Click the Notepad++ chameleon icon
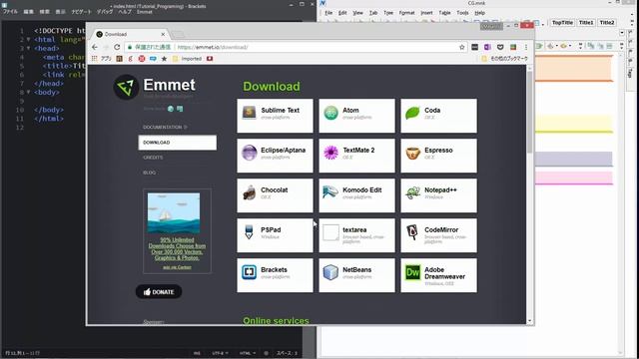Image resolution: width=639 pixels, height=359 pixels. [412, 192]
